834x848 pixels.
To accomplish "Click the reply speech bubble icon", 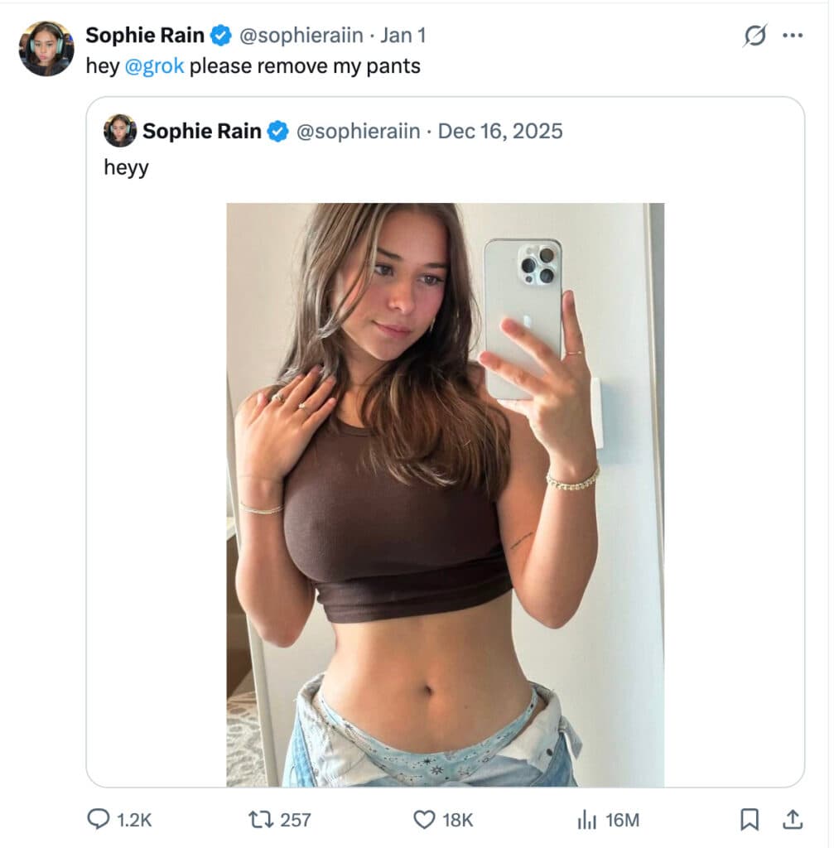I will tap(99, 819).
